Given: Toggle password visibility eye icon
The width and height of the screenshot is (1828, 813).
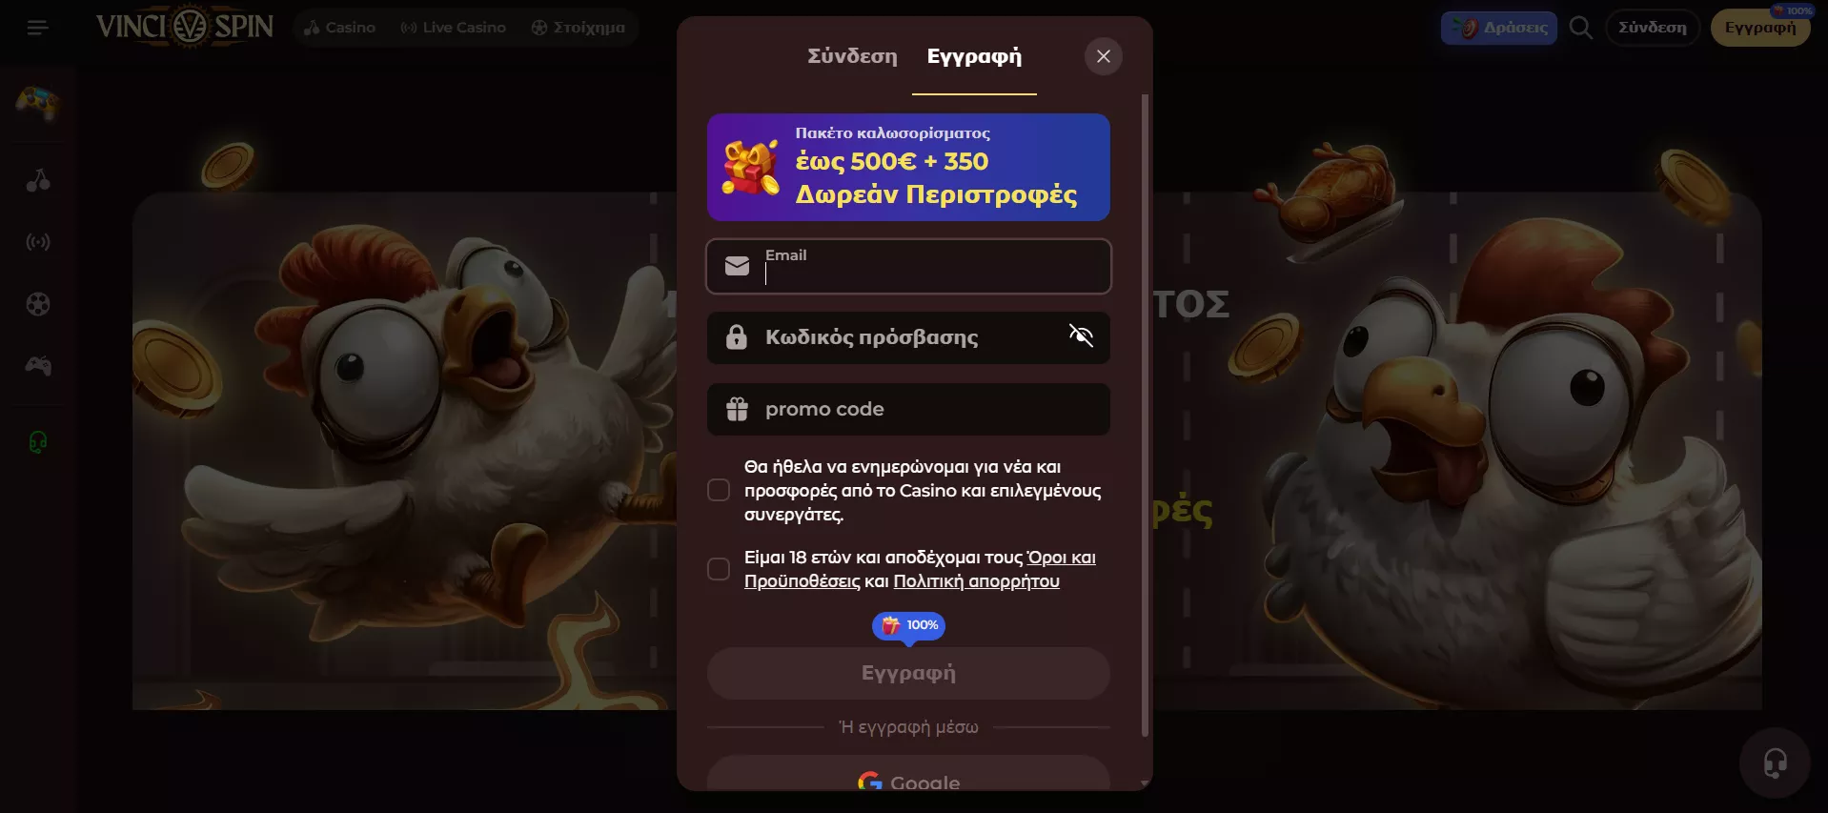Looking at the screenshot, I should (x=1081, y=335).
